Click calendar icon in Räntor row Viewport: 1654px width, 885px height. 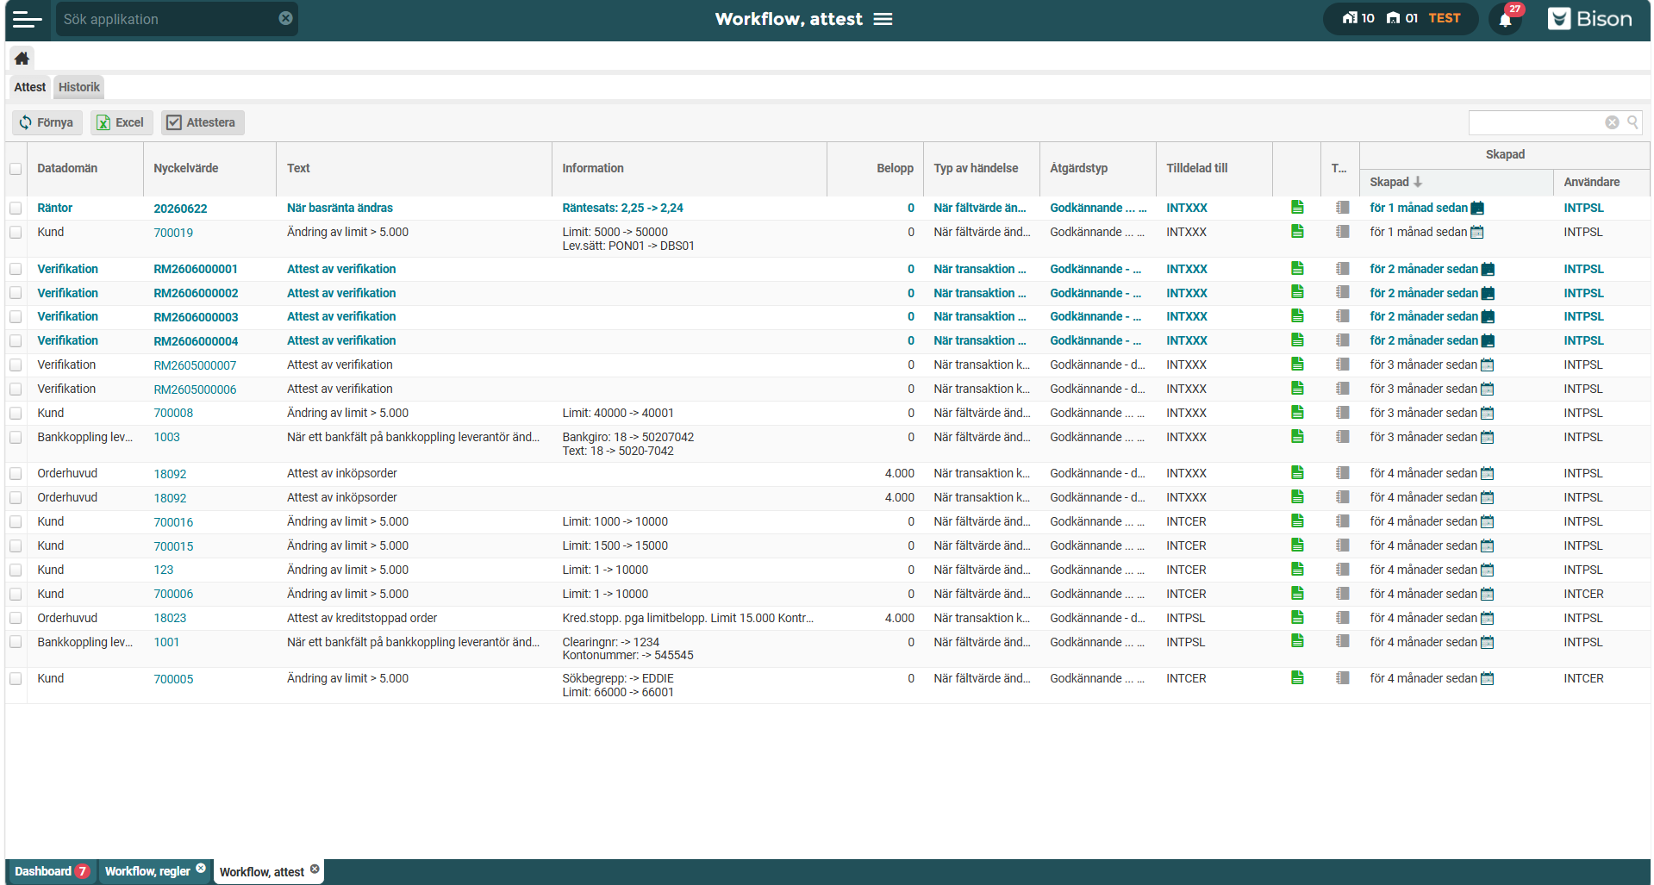(1477, 208)
